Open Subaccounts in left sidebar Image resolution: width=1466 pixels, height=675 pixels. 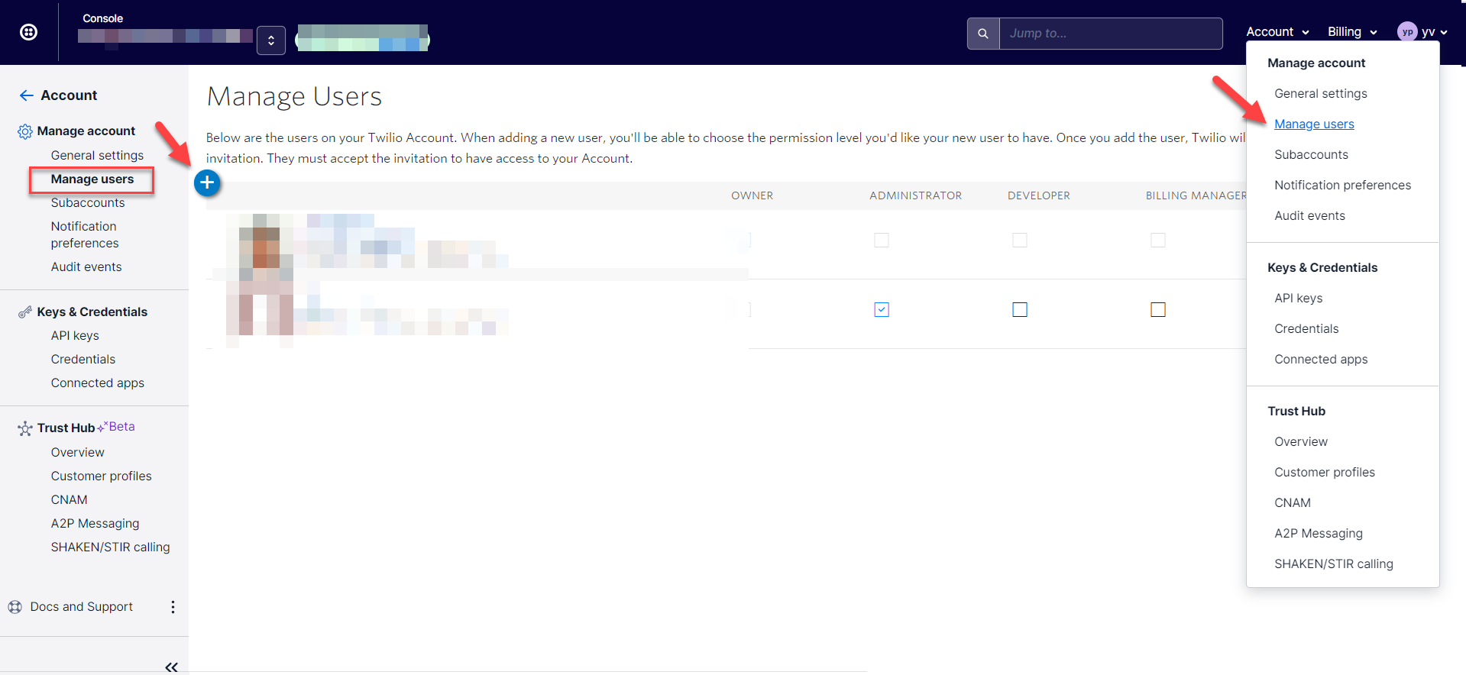(88, 203)
